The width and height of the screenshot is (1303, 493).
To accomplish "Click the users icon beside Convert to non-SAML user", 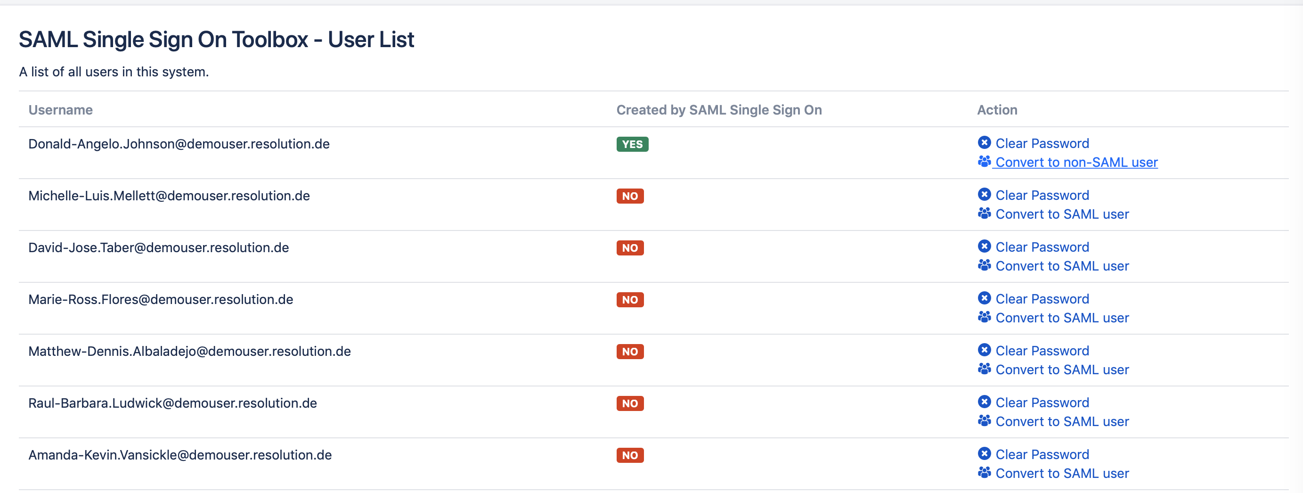I will [984, 162].
